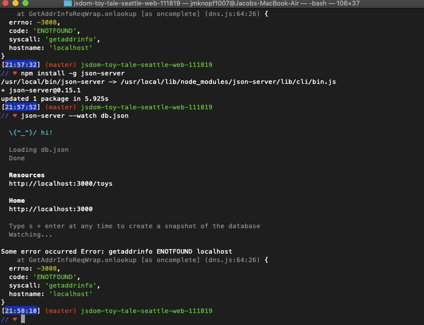Viewport: 424px width, 325px height.
Task: Click the red heart on the last prompt line
Action: [15, 320]
